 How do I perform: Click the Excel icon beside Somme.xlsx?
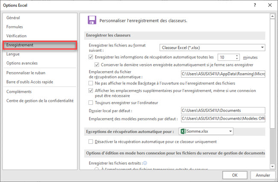[183, 131]
